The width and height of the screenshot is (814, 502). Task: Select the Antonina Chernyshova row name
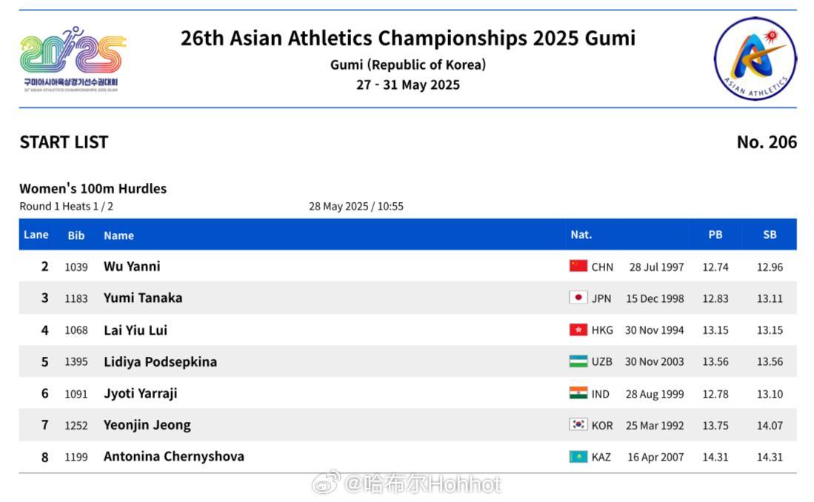[174, 456]
